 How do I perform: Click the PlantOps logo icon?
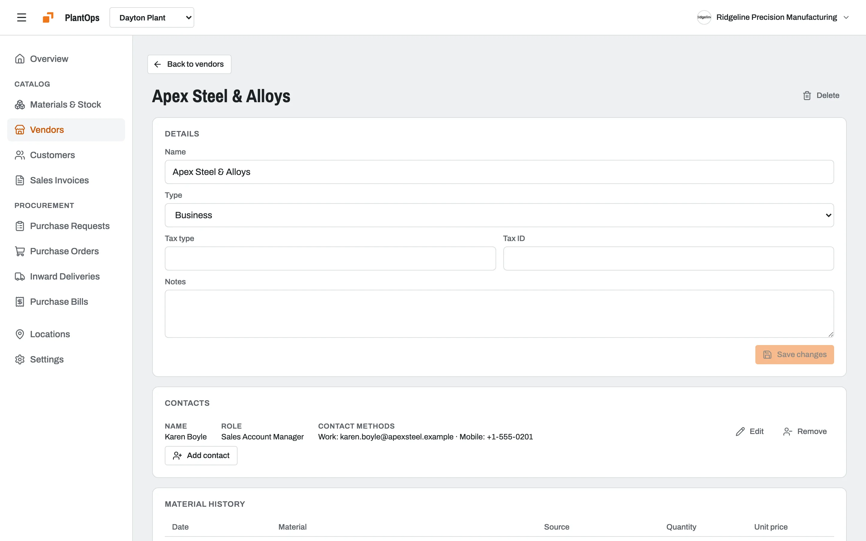point(48,17)
